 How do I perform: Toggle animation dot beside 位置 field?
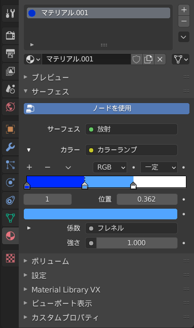tap(183, 200)
